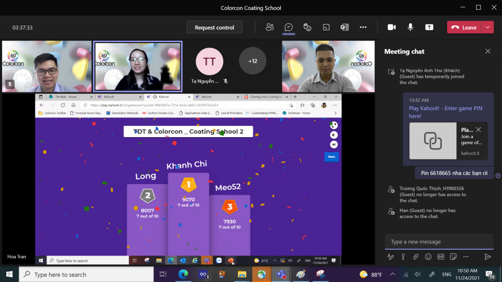Switch input language from ENG
Viewport: 502px width, 282px height.
point(447,274)
